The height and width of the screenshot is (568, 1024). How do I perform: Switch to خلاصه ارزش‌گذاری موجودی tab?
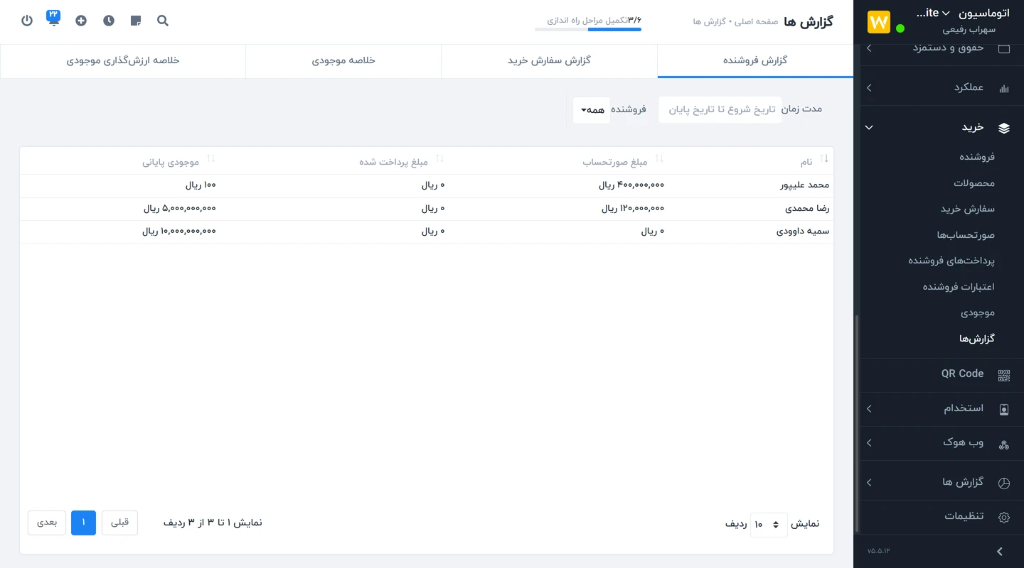[x=123, y=61]
